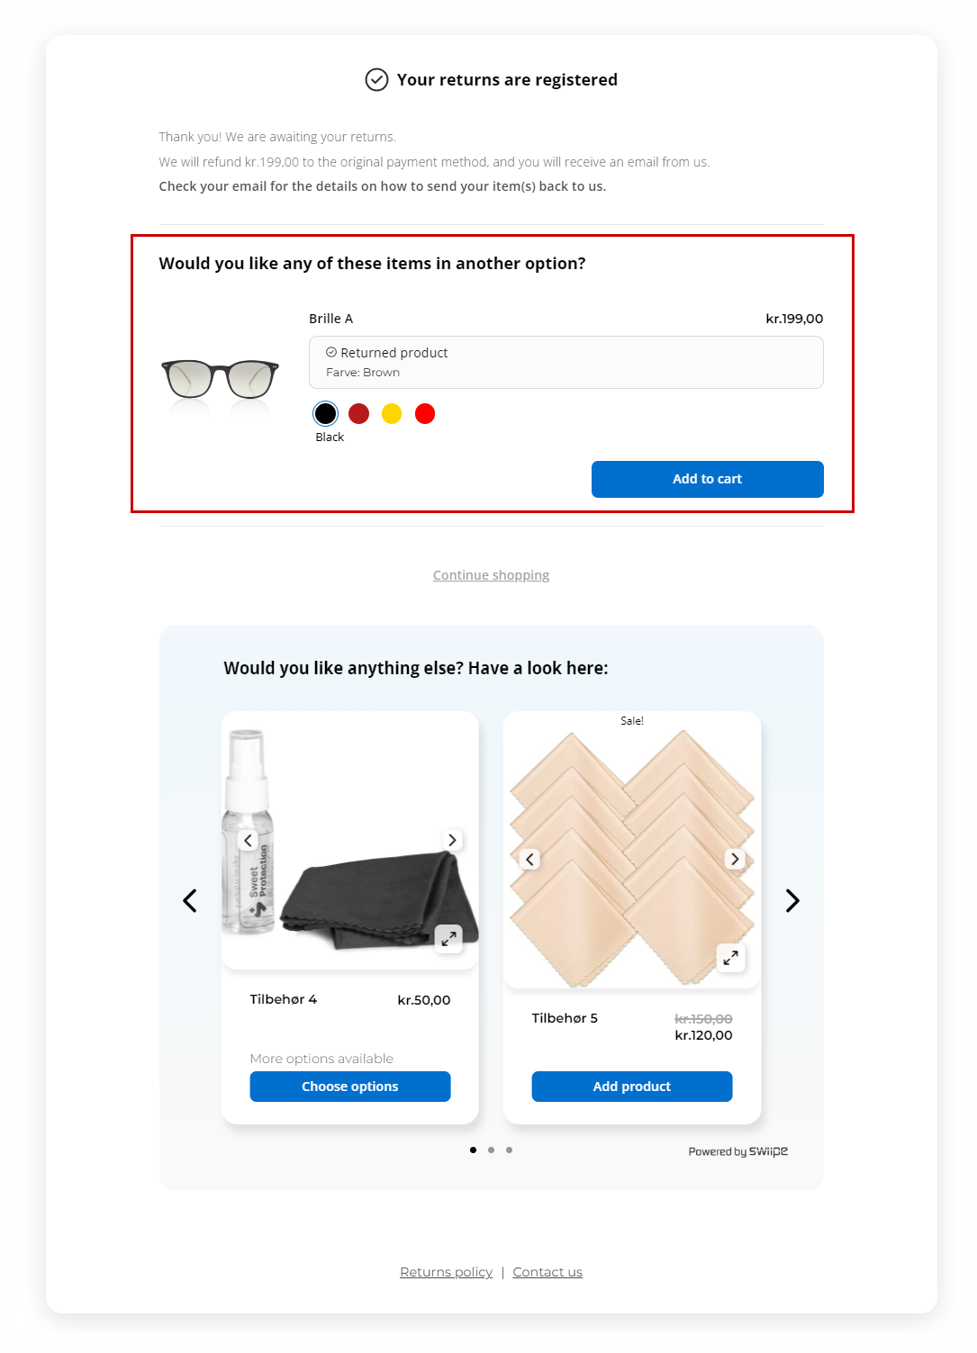Expand Tilbehør 5 image to fullscreen
Viewport: 977px width, 1353px height.
[730, 958]
